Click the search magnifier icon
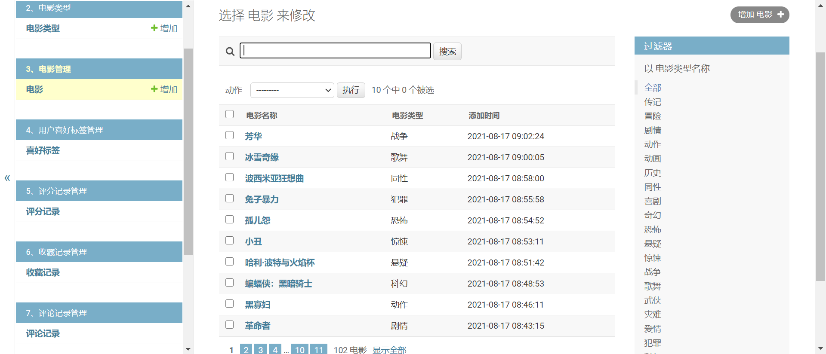 coord(230,52)
